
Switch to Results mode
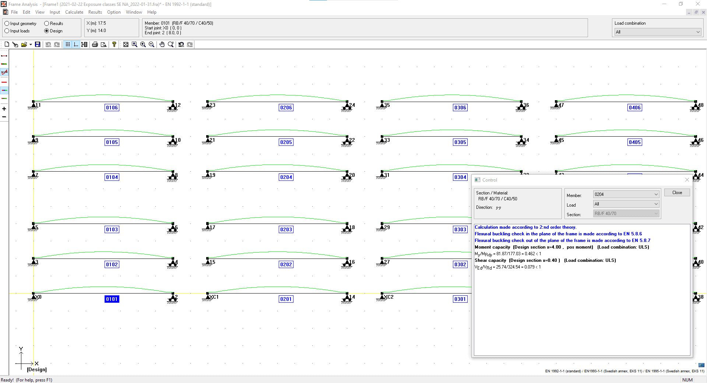46,23
